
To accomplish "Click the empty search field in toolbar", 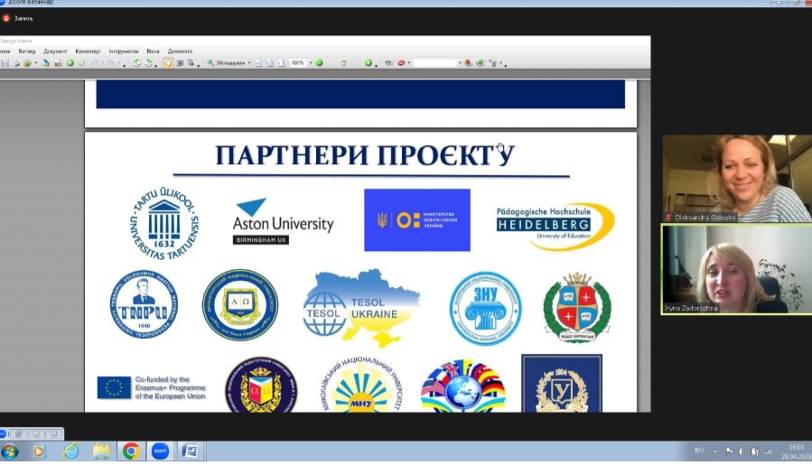I will pyautogui.click(x=435, y=63).
